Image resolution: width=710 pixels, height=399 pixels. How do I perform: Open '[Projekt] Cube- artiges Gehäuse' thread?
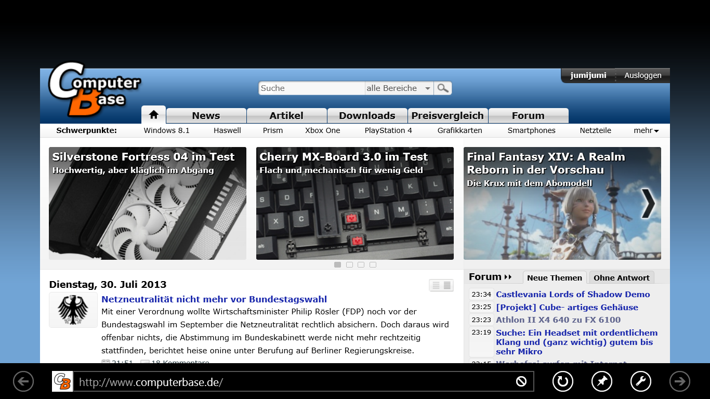pos(567,307)
